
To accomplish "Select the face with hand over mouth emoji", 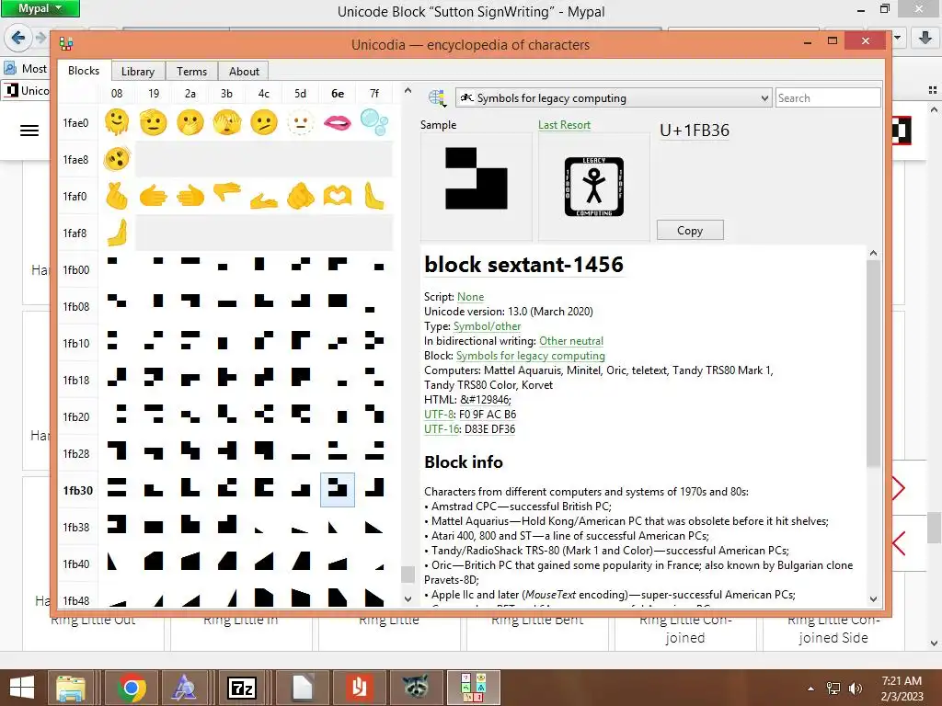I will (190, 122).
